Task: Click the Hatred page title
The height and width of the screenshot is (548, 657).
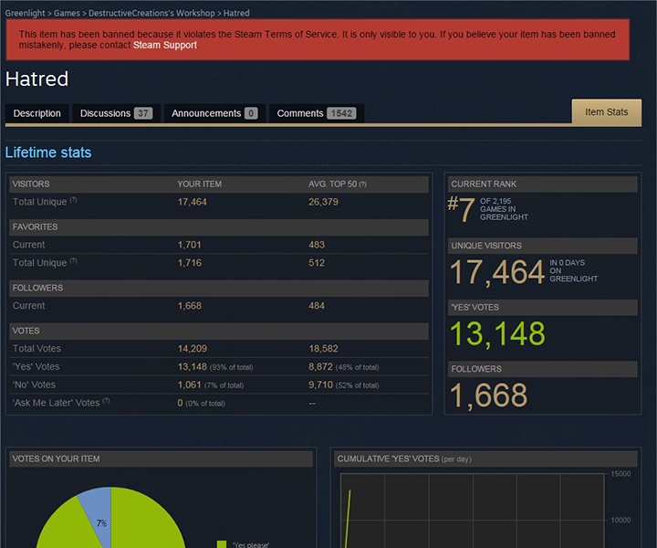Action: coord(36,79)
